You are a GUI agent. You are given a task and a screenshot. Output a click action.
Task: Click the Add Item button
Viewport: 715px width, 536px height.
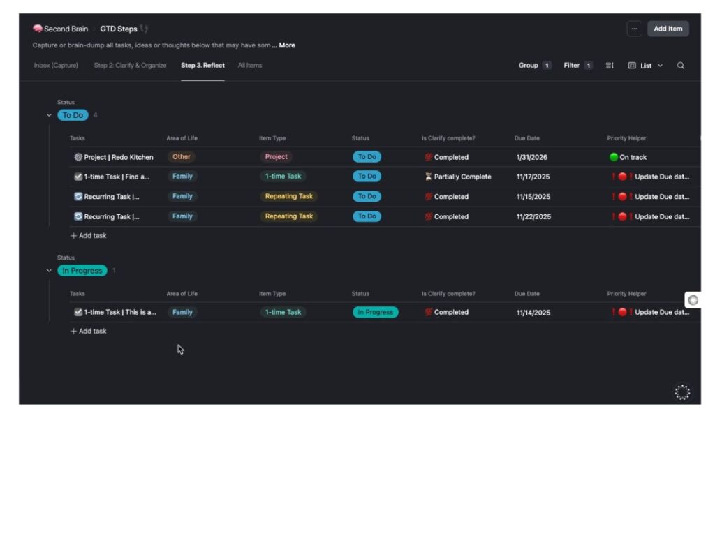[x=668, y=29]
